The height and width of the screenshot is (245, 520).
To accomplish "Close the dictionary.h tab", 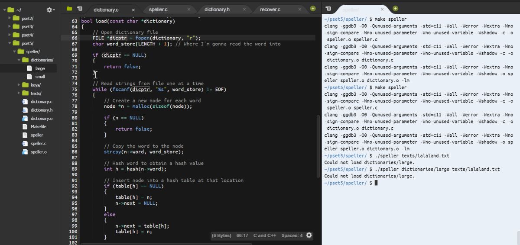I will (x=244, y=10).
